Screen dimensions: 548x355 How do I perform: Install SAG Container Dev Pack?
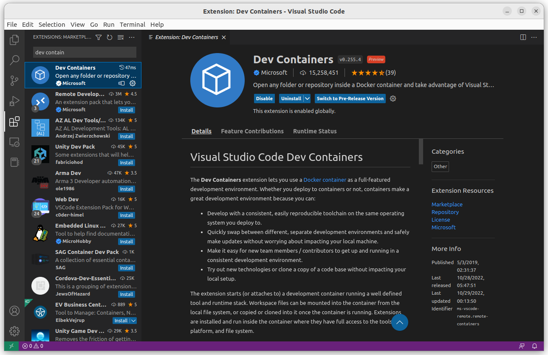pos(127,268)
